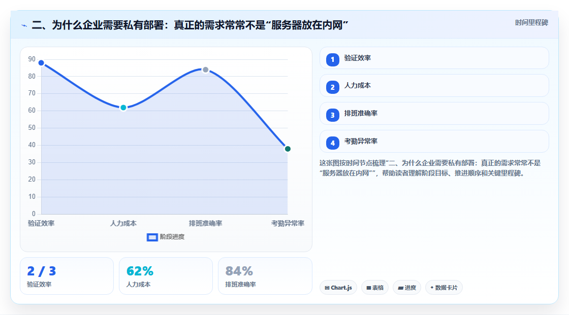
Task: Click the 时间里程碑 label in header
Action: point(531,22)
